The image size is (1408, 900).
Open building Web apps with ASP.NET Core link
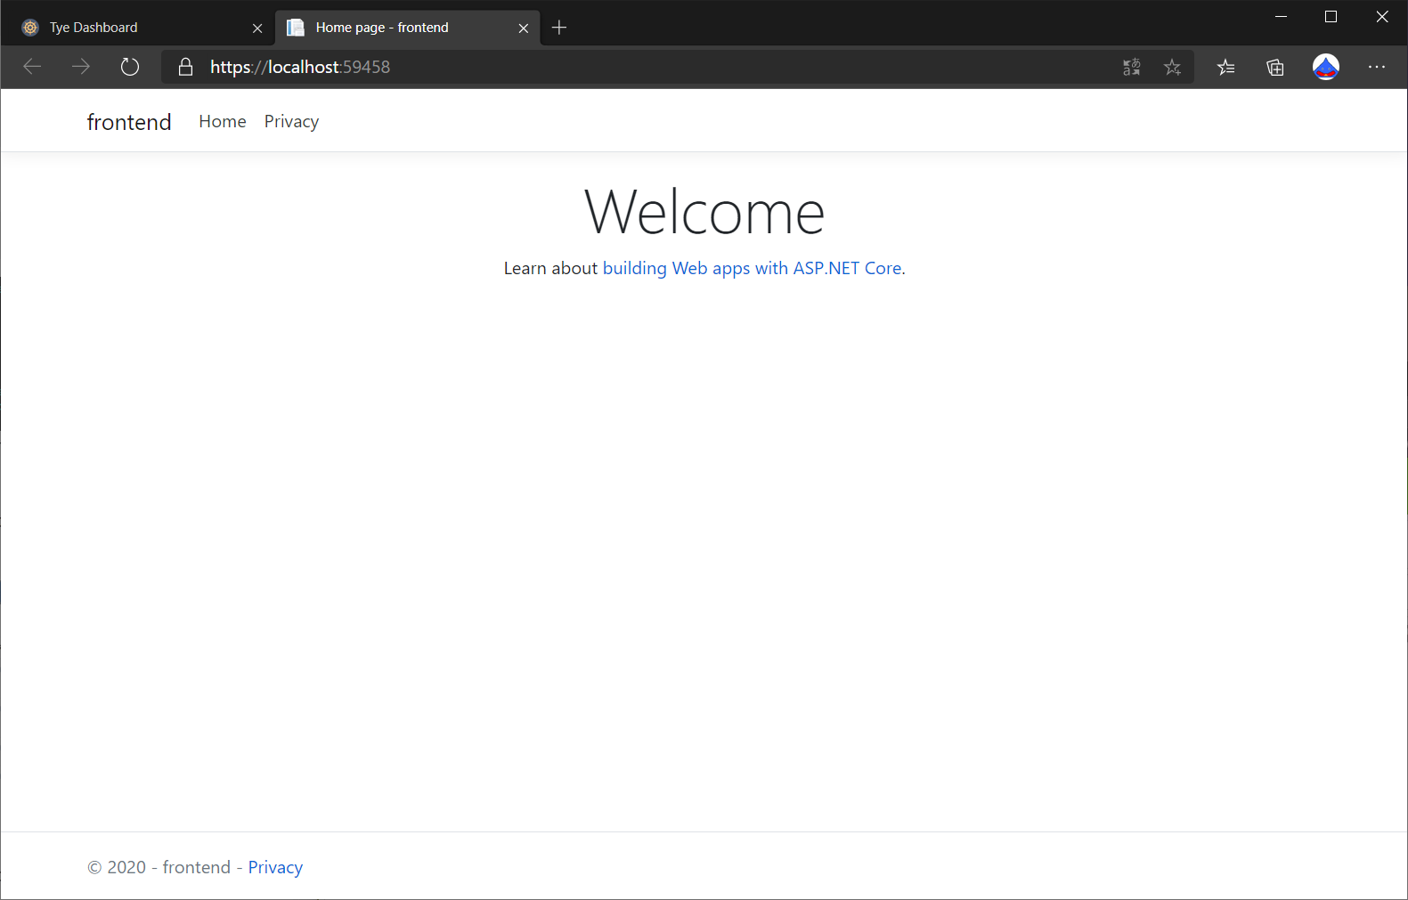(x=753, y=268)
